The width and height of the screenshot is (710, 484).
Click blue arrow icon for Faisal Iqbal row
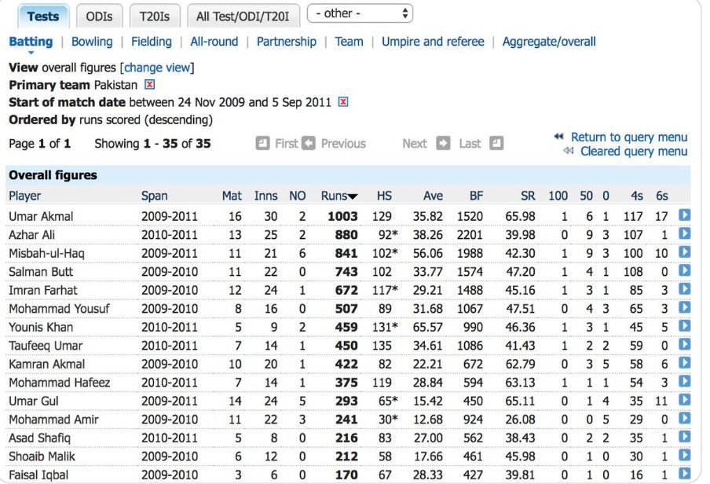684,474
